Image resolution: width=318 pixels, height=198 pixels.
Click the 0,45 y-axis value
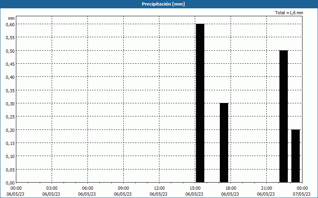click(10, 64)
